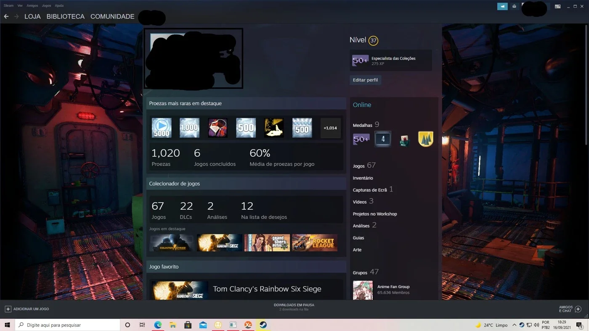Screen dimensions: 589x331
Task: Open the Arte link
Action: pos(357,250)
